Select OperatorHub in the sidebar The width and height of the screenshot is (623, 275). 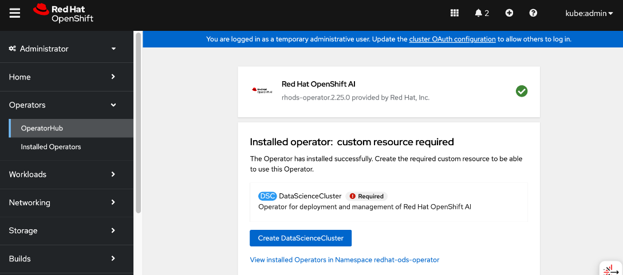click(71, 128)
